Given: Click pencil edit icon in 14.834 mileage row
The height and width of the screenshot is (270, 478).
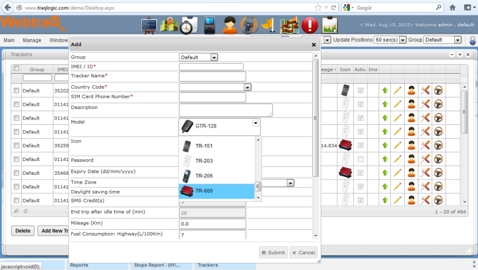Looking at the screenshot, I should [397, 145].
